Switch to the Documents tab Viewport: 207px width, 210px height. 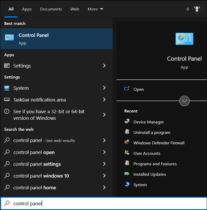pyautogui.click(x=51, y=9)
